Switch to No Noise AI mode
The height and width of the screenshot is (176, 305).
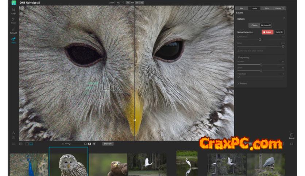pos(265,25)
